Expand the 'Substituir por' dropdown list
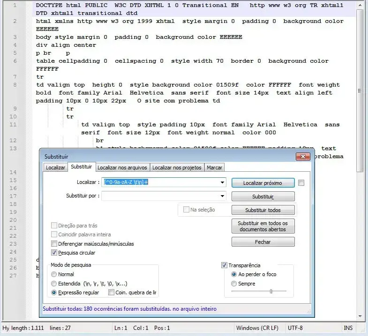Image resolution: width=368 pixels, height=336 pixels. (222, 196)
